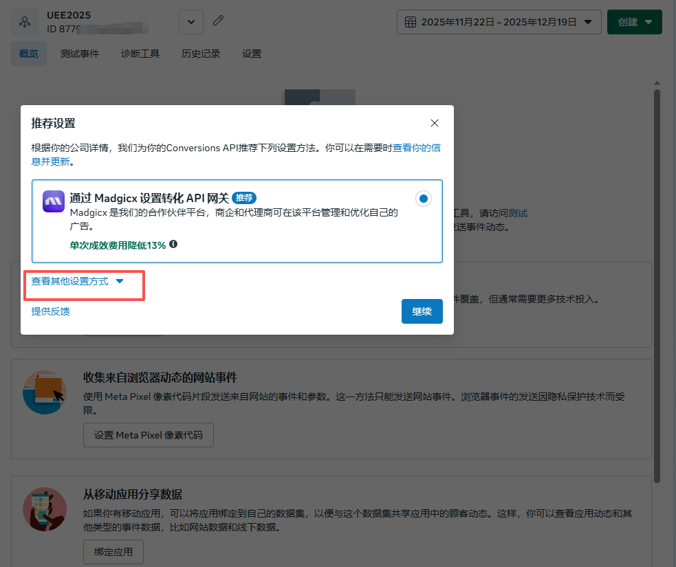Click the pencil edit icon
The height and width of the screenshot is (567, 676).
pyautogui.click(x=218, y=21)
